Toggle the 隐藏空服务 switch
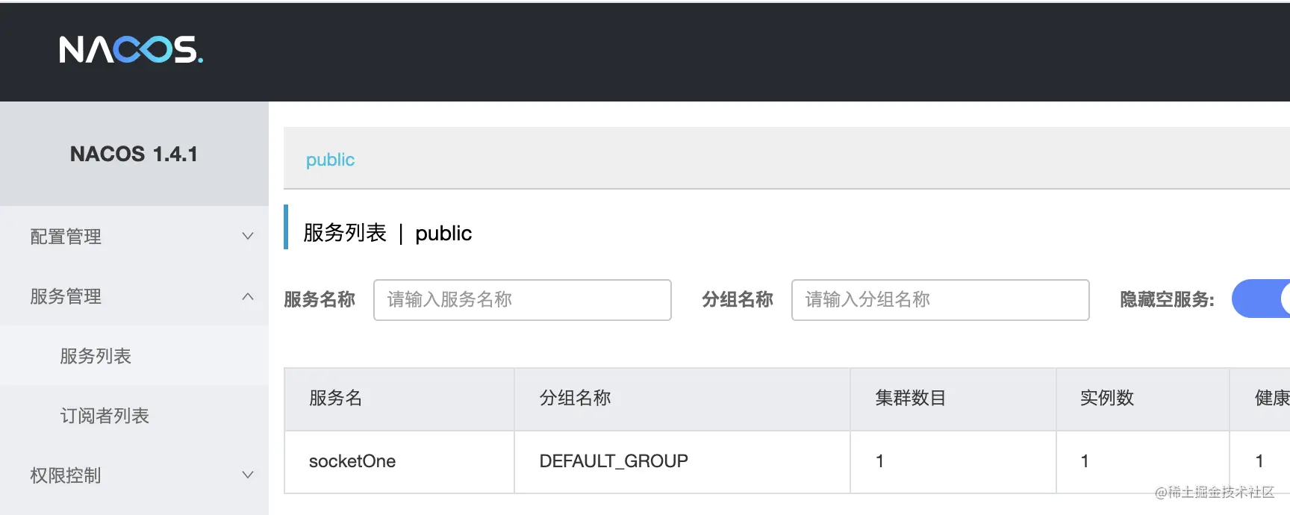Screen dimensions: 1290x515 point(1261,299)
